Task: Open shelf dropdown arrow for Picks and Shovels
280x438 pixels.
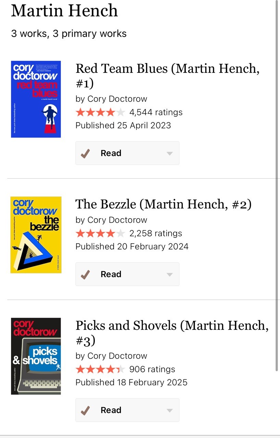Action: click(x=169, y=411)
